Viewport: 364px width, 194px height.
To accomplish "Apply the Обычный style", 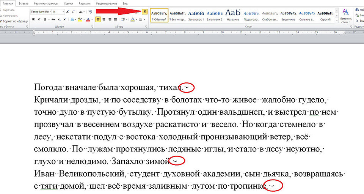I will pos(159,15).
